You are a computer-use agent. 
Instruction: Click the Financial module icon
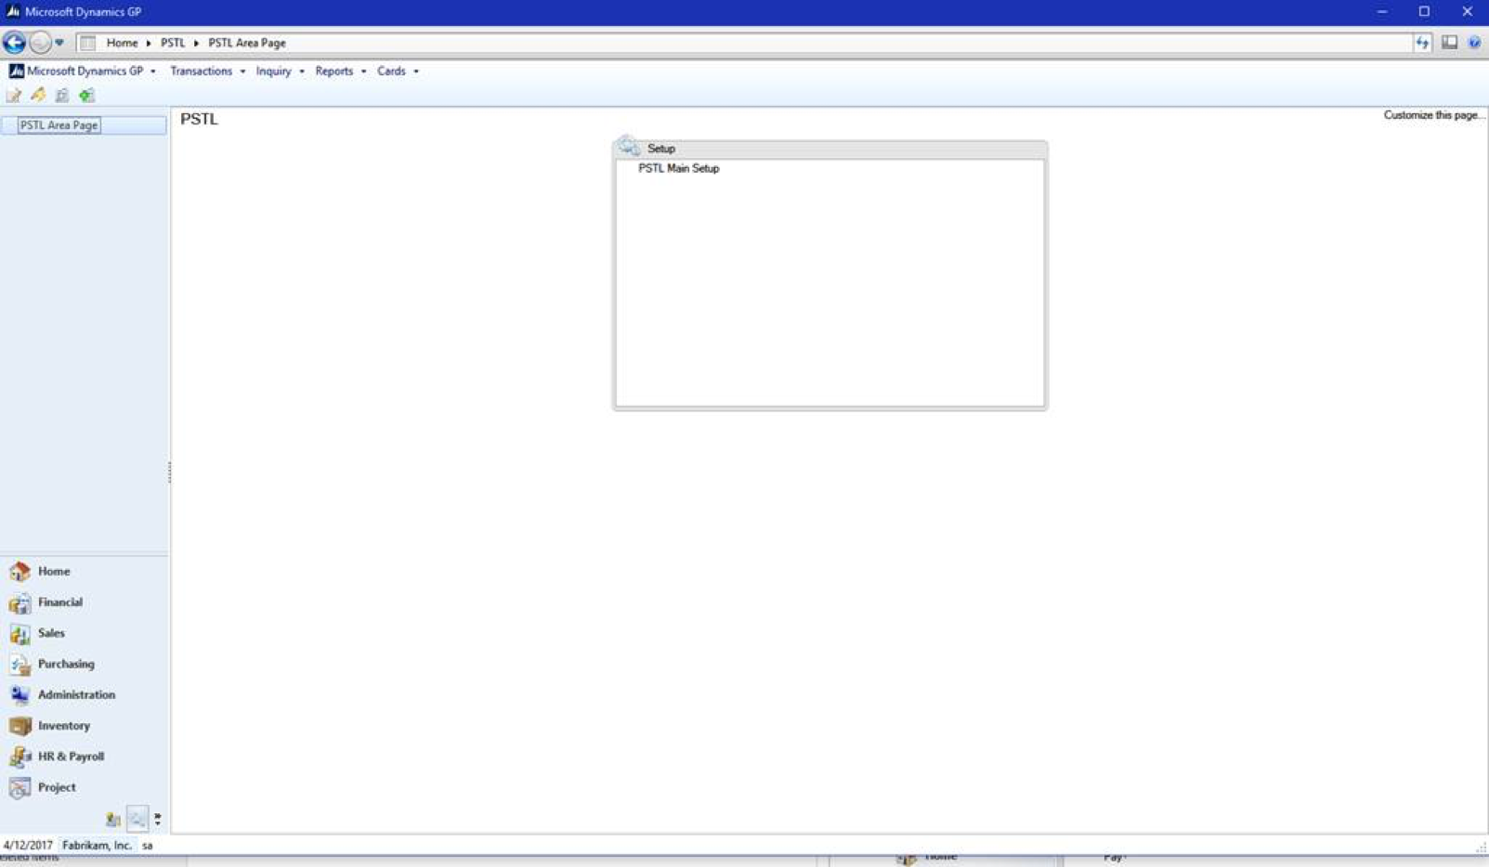click(x=20, y=602)
